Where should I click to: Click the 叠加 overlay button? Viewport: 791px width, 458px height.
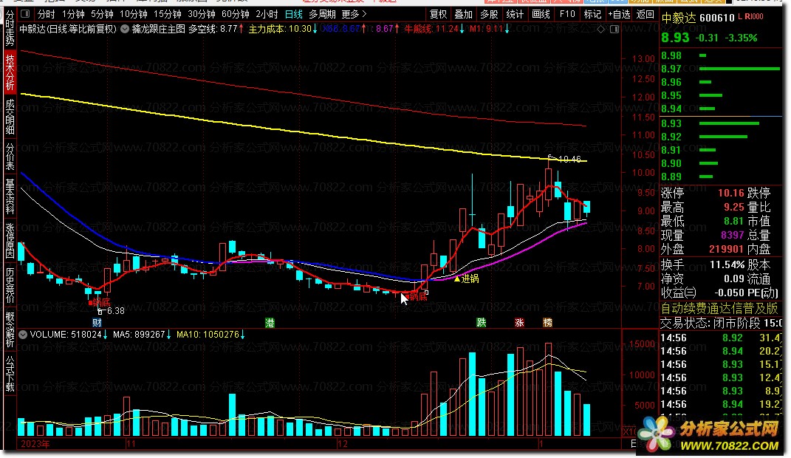[x=464, y=14]
